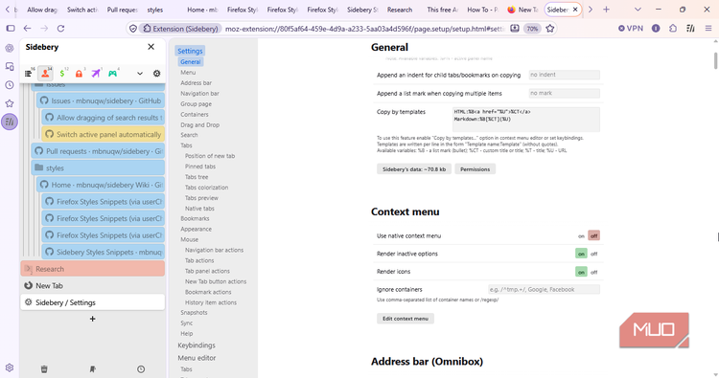Close the Sidebery sidebar
The image size is (719, 378).
[x=151, y=47]
